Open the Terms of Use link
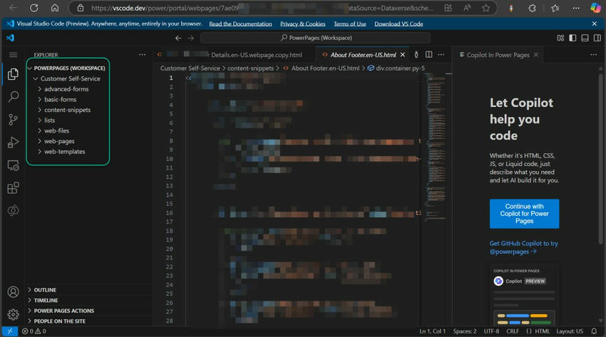Screen dimensions: 606x337 350,24
